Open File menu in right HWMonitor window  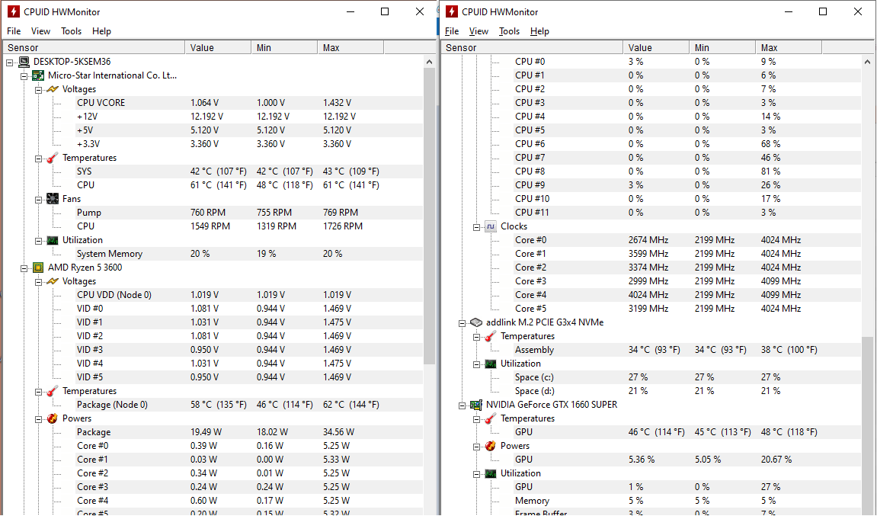pyautogui.click(x=452, y=31)
